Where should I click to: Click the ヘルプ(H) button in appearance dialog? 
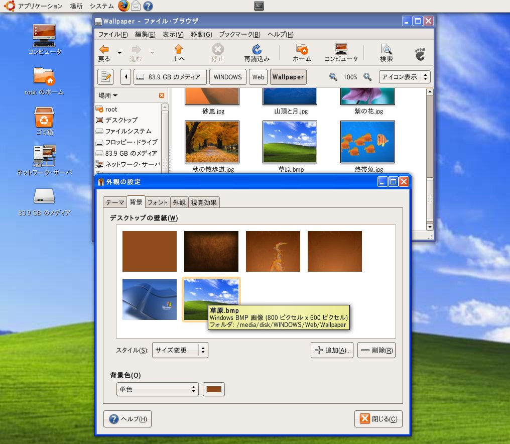click(127, 419)
